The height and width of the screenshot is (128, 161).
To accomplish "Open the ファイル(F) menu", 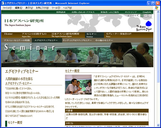I will 7,8.
